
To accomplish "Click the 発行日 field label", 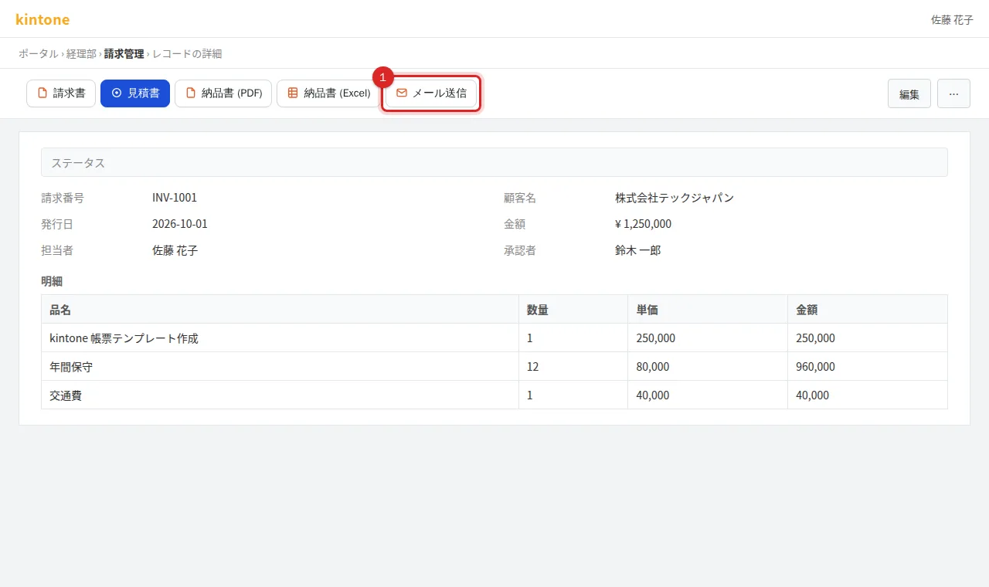I will (x=57, y=224).
